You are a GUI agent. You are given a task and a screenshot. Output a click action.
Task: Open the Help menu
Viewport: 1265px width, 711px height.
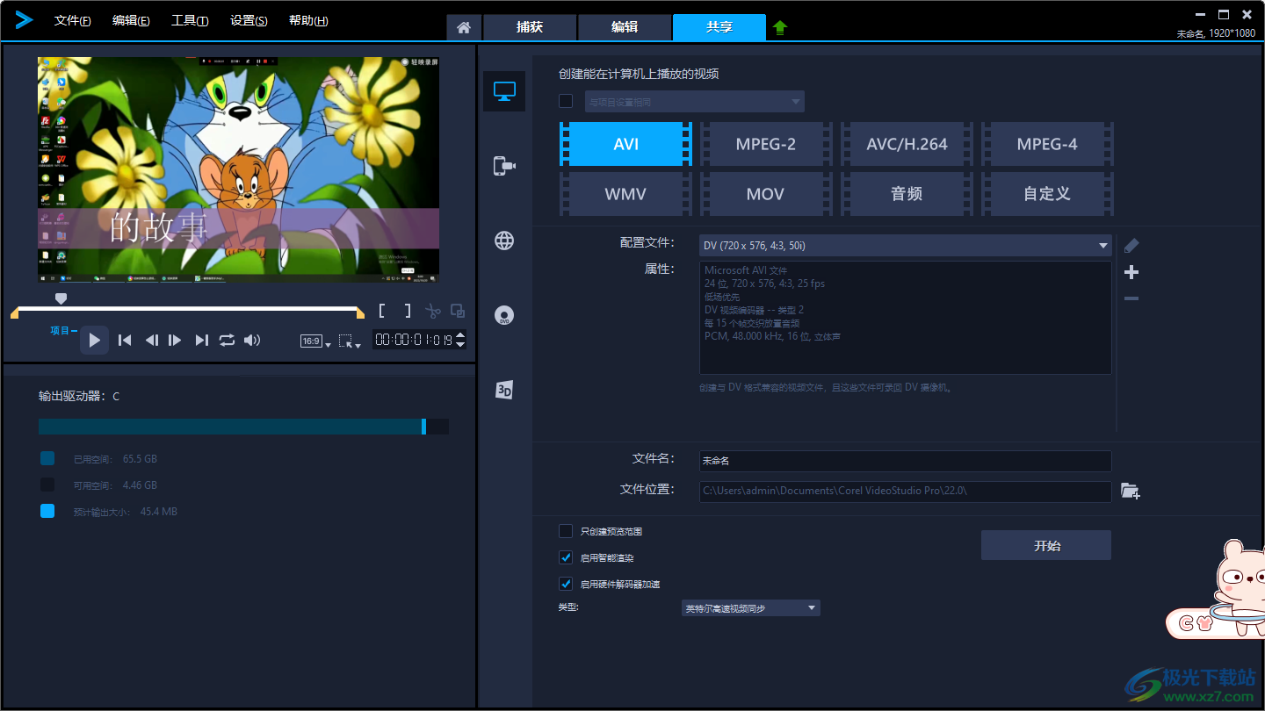[308, 21]
